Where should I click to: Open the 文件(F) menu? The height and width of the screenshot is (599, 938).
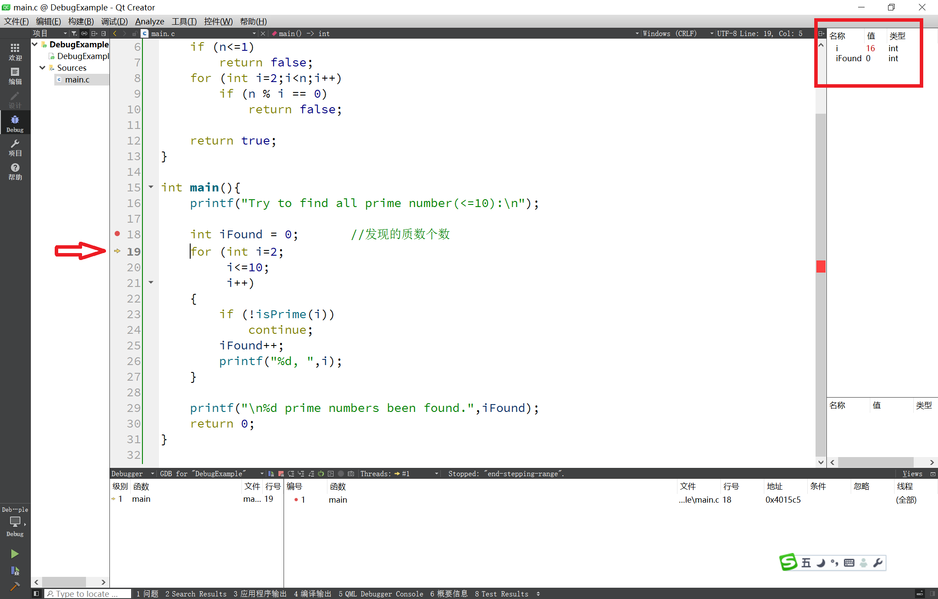coord(17,21)
